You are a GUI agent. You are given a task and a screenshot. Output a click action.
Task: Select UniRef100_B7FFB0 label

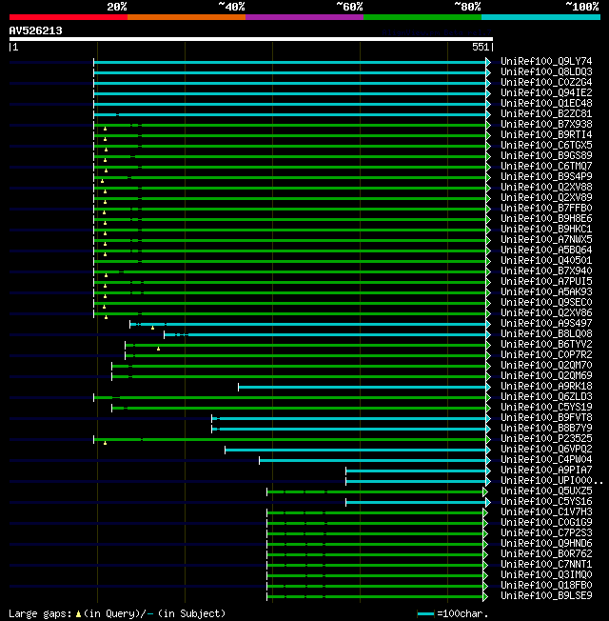[x=546, y=208]
